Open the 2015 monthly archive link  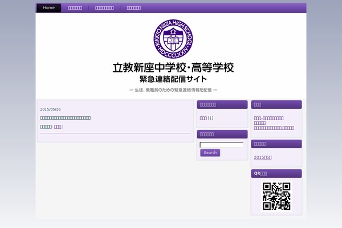pyautogui.click(x=263, y=157)
